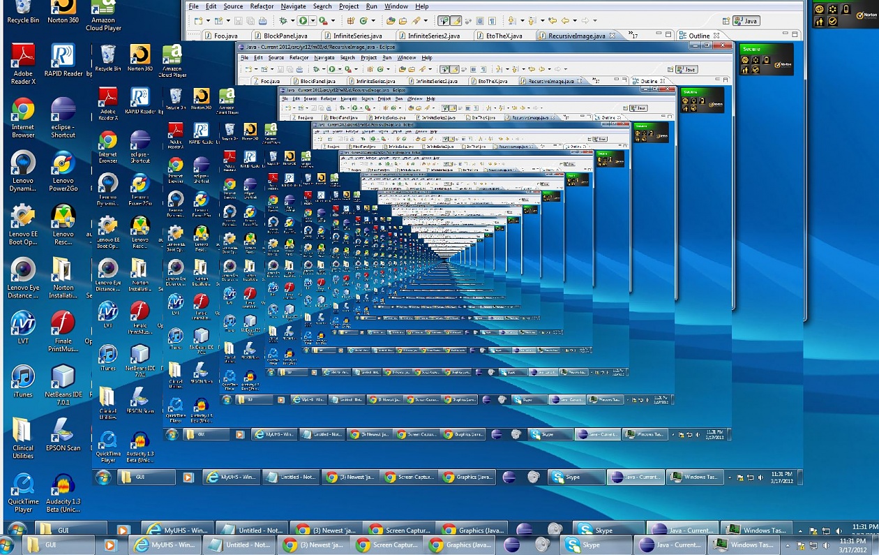The width and height of the screenshot is (879, 555).
Task: Open Refactor menu in outermost Eclipse menu bar
Action: click(262, 6)
